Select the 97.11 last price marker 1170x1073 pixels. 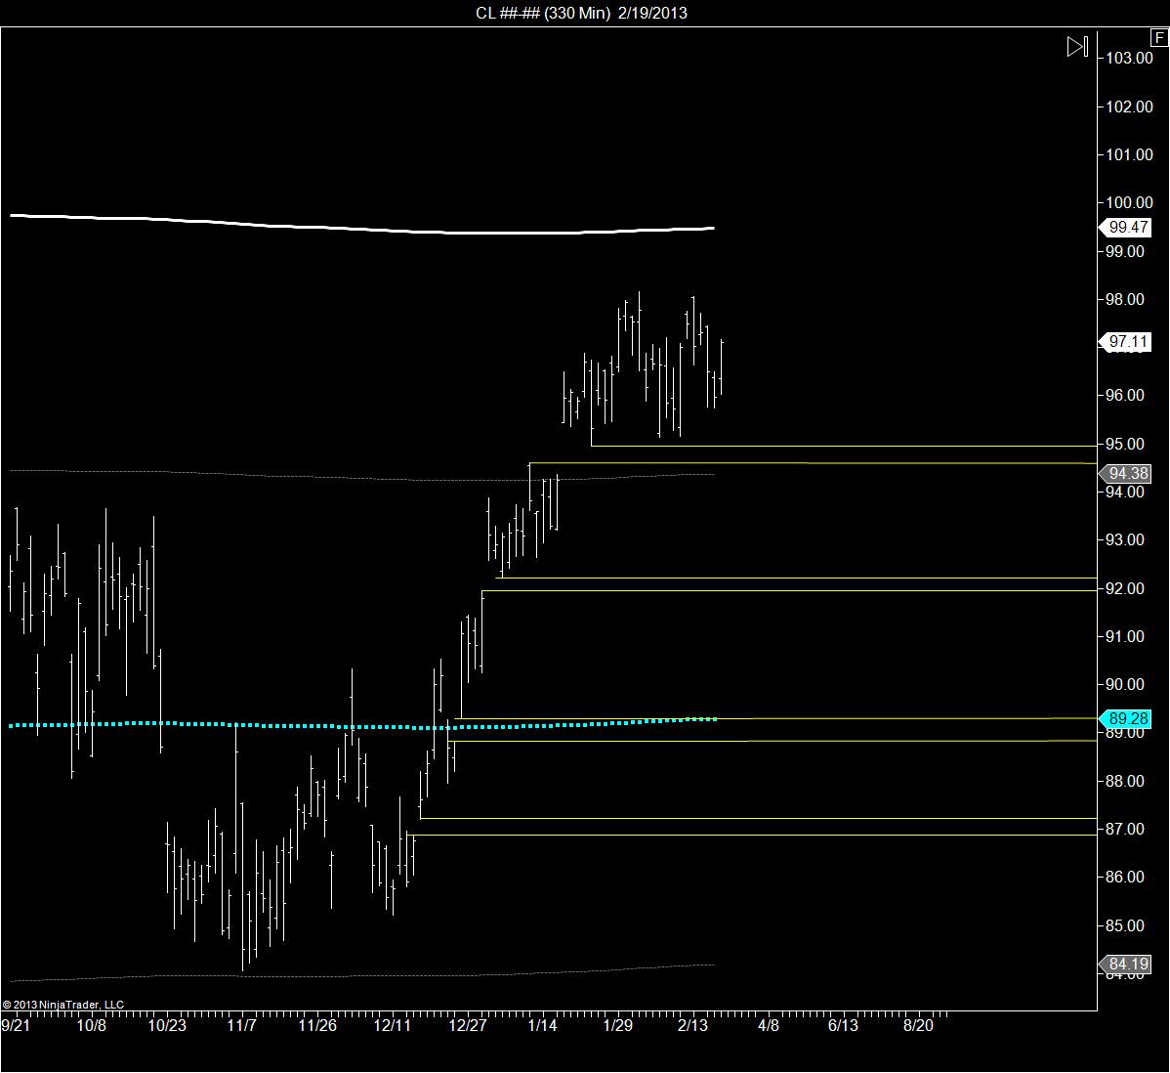coord(1127,342)
